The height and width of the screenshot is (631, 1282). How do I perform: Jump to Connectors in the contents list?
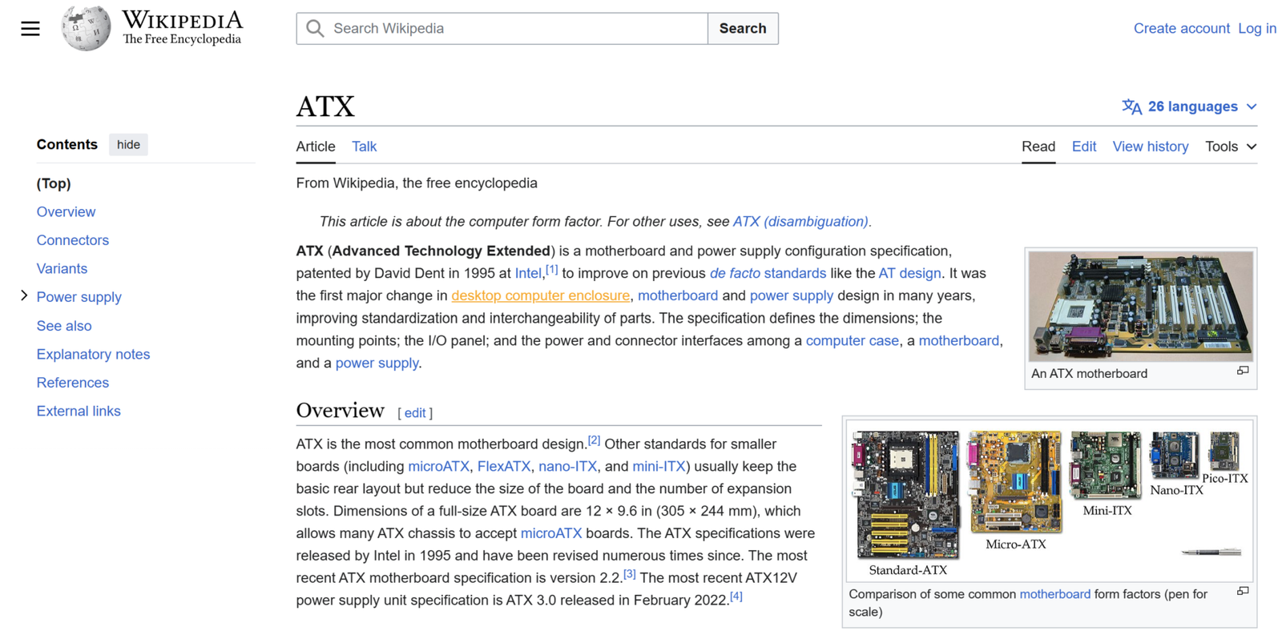[73, 240]
